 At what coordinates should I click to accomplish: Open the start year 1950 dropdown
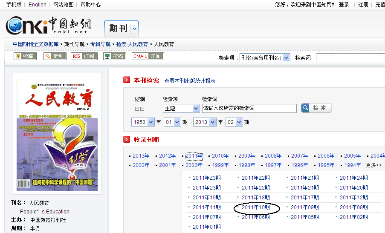pos(151,122)
